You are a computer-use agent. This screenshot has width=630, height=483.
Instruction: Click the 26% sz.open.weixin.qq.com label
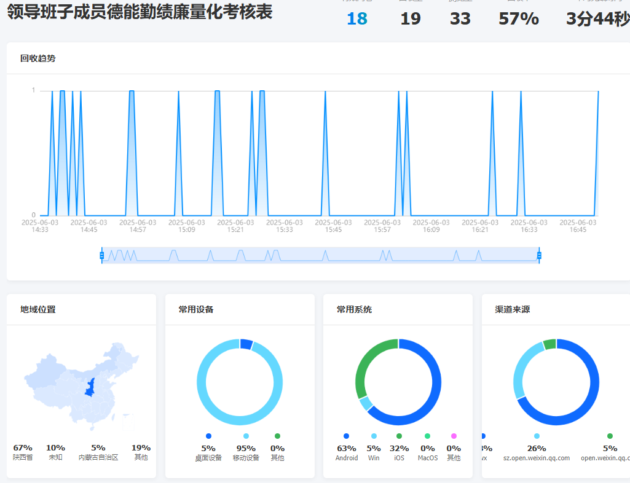(x=537, y=453)
